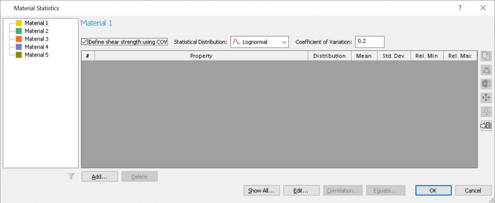495x203 pixels.
Task: Select Material 4 in the tree
Action: (x=37, y=47)
